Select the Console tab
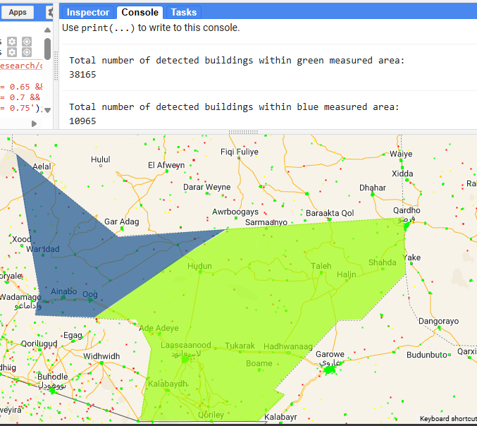This screenshot has width=477, height=426. pyautogui.click(x=140, y=12)
